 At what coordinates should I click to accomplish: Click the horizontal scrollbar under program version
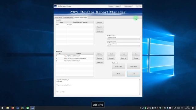tap(124, 46)
